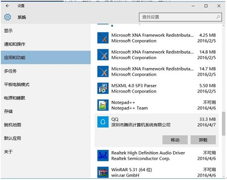Click the 2016/4/7 date of QQ

coord(207,125)
